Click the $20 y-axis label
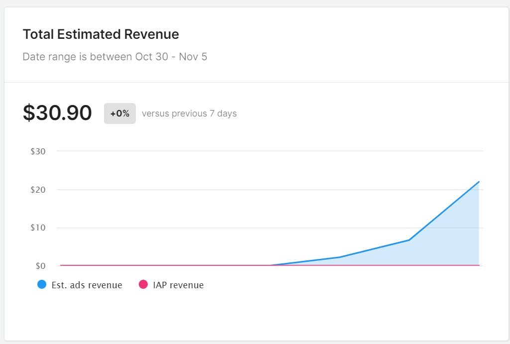The image size is (510, 344). (38, 190)
